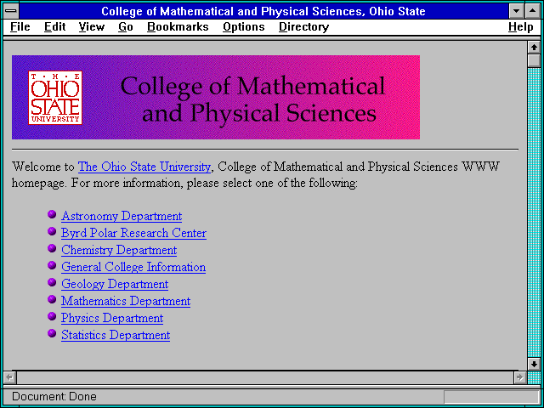Click the Ohio State University logo
This screenshot has width=544, height=408.
[x=55, y=98]
